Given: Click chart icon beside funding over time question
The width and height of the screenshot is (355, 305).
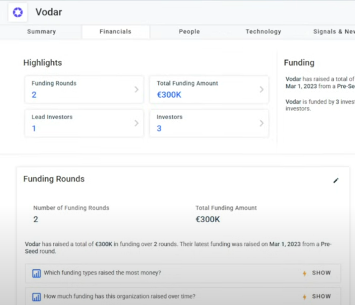Looking at the screenshot, I should point(36,297).
